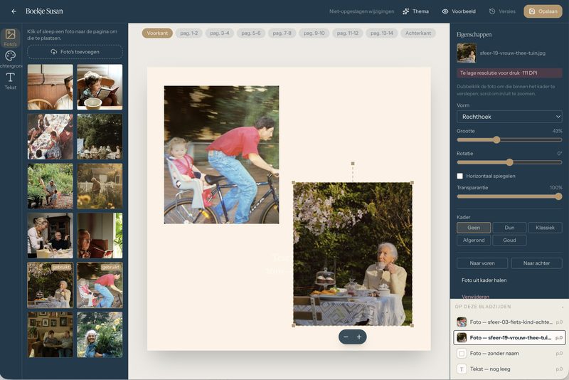This screenshot has height=380, width=569.
Task: Pick thumbnail of people gardening in greenery
Action: [50, 186]
